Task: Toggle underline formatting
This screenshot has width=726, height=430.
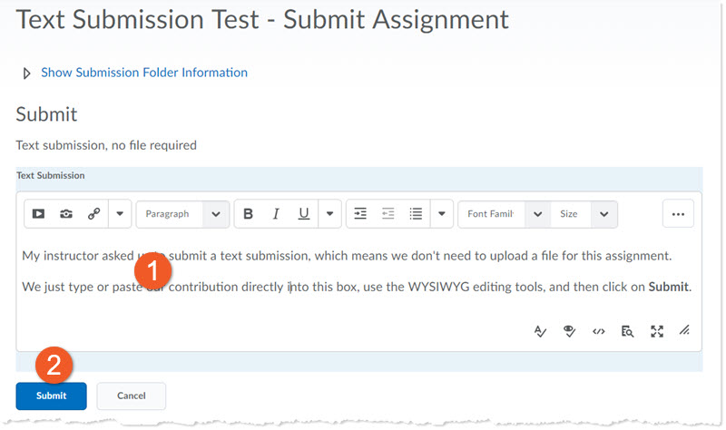Action: (x=304, y=214)
